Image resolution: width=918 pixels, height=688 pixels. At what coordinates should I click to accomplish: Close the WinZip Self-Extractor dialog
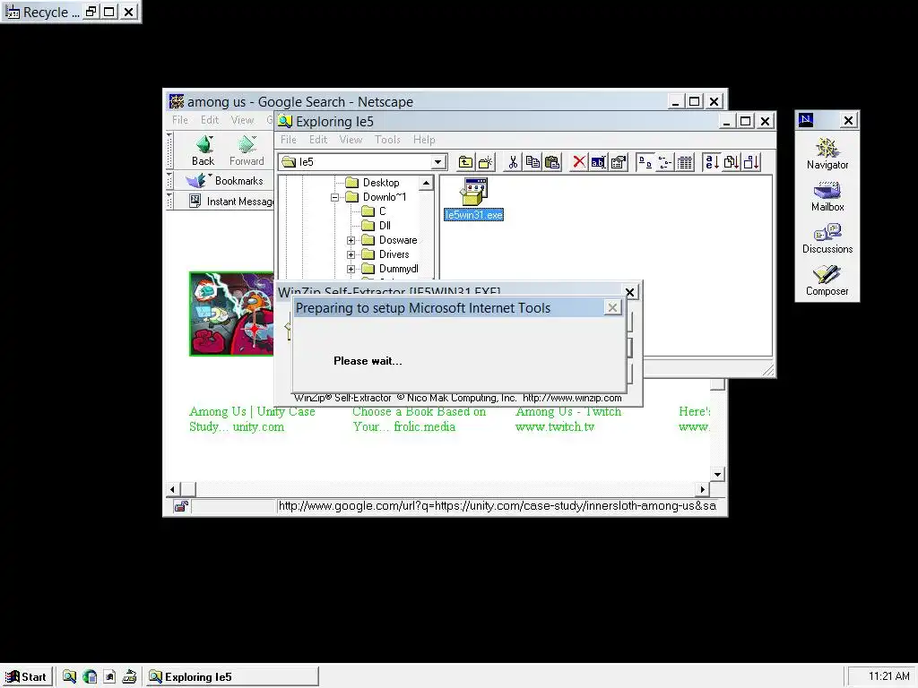point(630,292)
